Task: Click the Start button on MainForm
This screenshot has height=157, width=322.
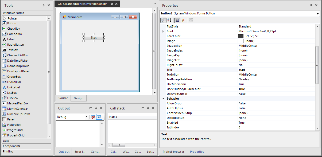Action: pos(94,37)
